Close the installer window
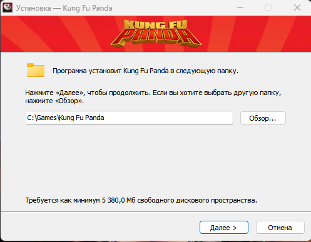The width and height of the screenshot is (311, 242). click(x=297, y=8)
